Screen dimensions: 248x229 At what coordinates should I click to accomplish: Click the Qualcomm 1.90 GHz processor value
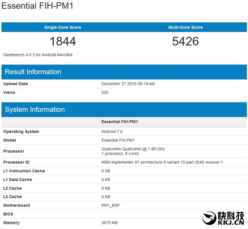coord(133,149)
